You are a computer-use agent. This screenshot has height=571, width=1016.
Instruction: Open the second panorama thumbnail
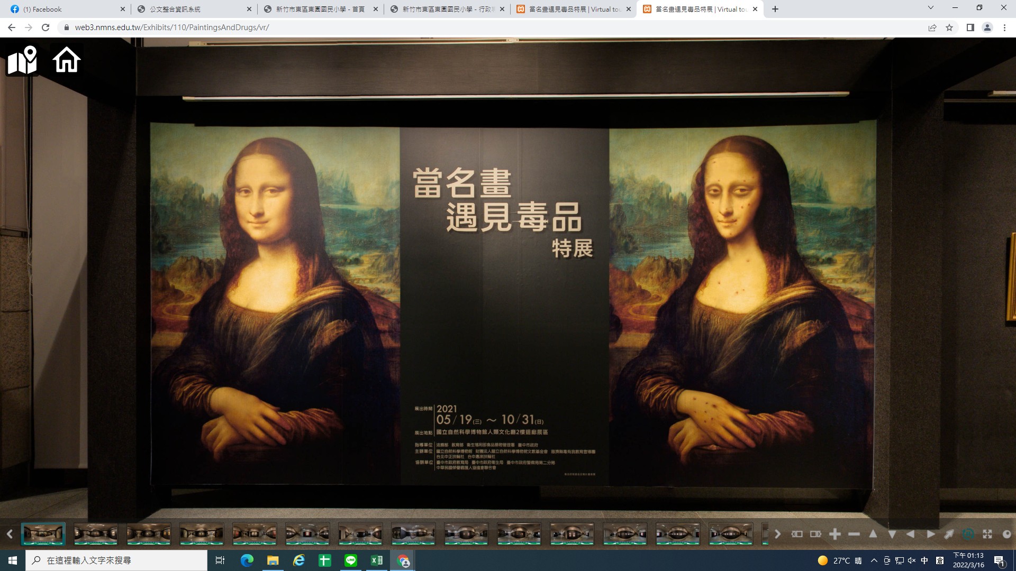coord(96,534)
